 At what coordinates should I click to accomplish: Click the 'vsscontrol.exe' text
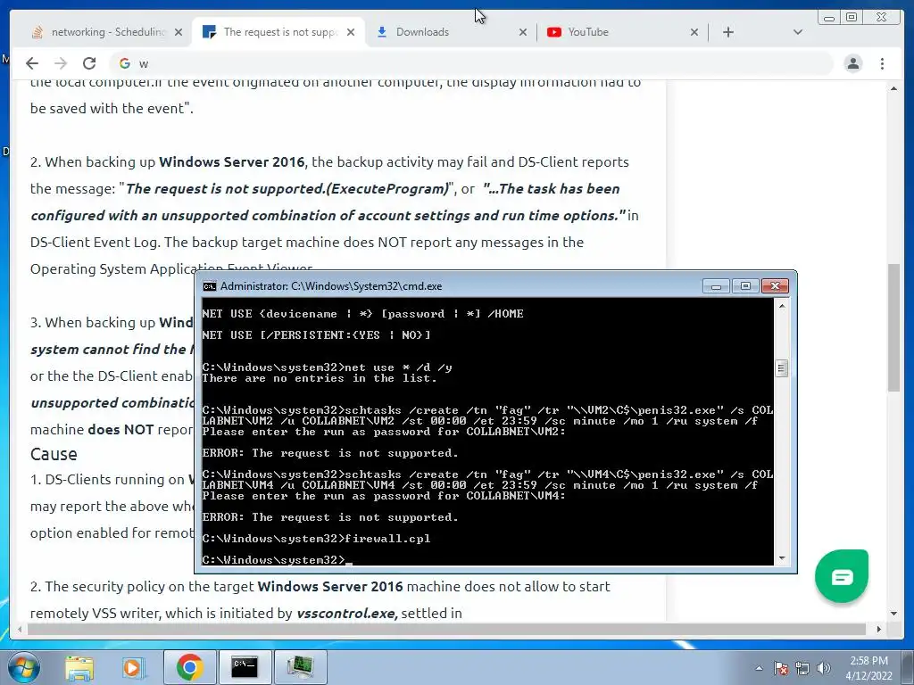[347, 614]
